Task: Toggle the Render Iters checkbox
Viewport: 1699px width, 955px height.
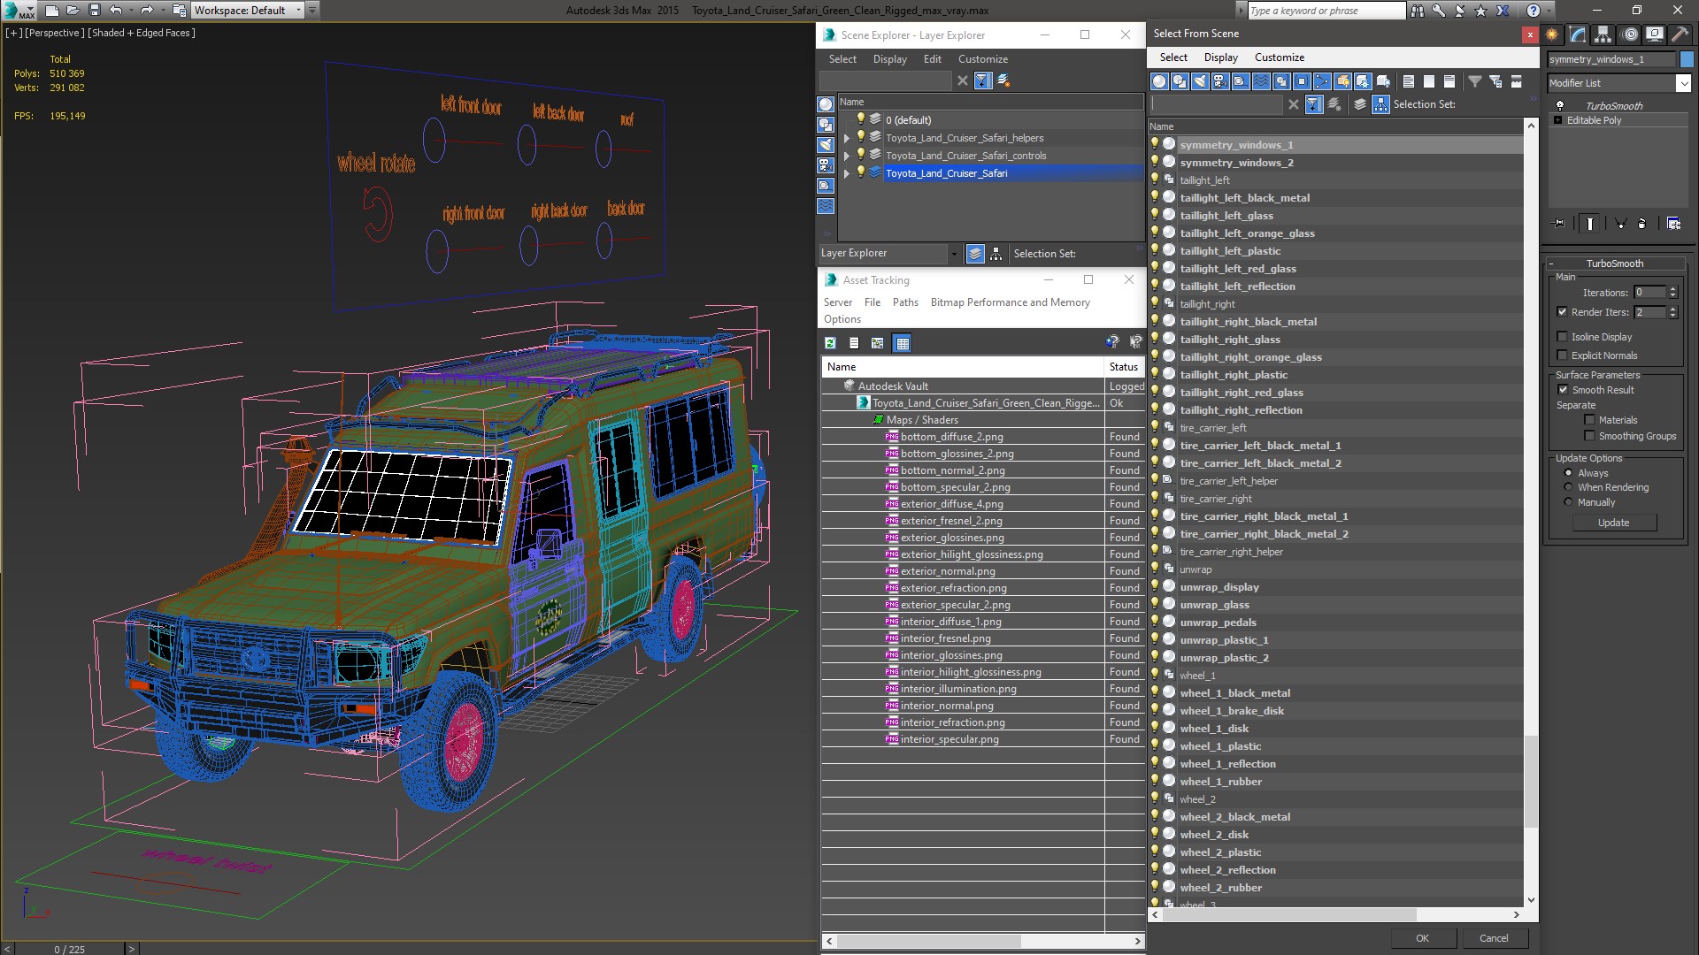Action: [x=1563, y=312]
